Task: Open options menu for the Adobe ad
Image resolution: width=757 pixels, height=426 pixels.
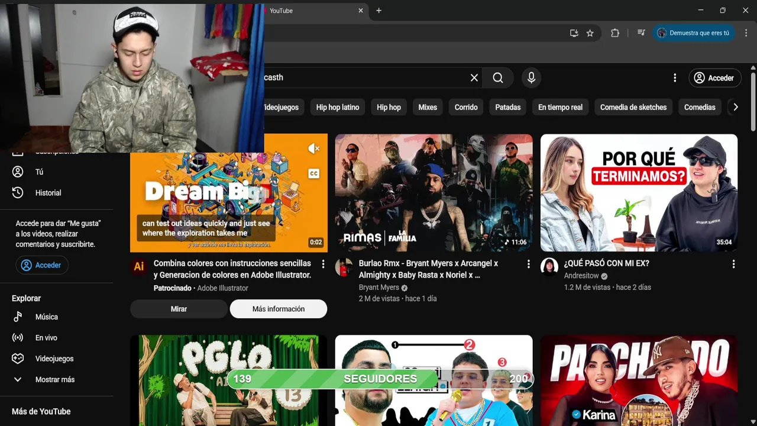Action: (323, 264)
